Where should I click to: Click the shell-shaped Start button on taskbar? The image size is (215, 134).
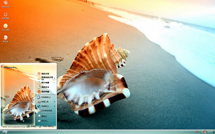[5, 132]
